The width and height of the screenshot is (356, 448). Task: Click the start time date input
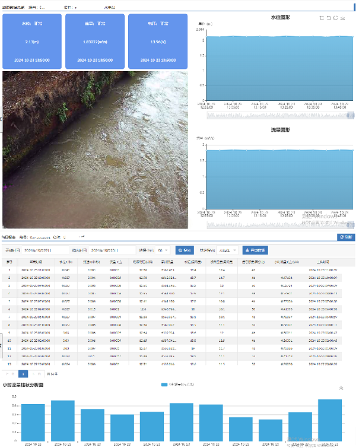45,250
